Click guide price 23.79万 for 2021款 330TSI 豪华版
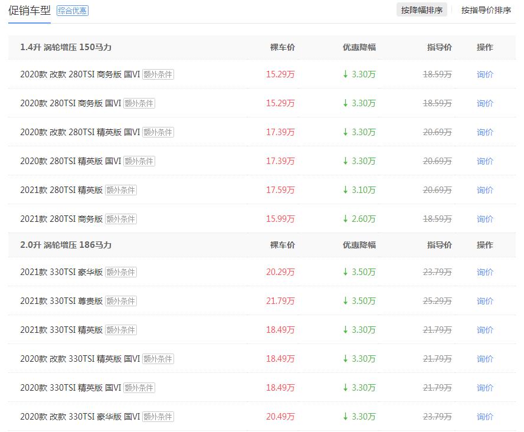Viewport: 524px width, 432px height. pyautogui.click(x=437, y=272)
